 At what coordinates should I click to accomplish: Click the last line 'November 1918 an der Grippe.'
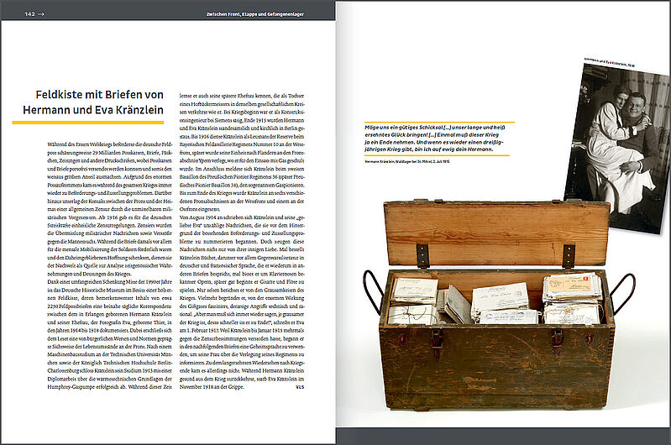[212, 387]
